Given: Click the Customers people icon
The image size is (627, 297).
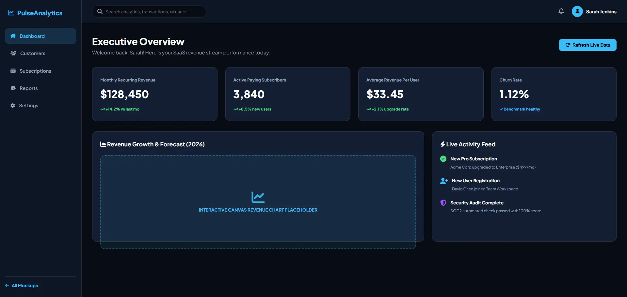Looking at the screenshot, I should tap(13, 53).
